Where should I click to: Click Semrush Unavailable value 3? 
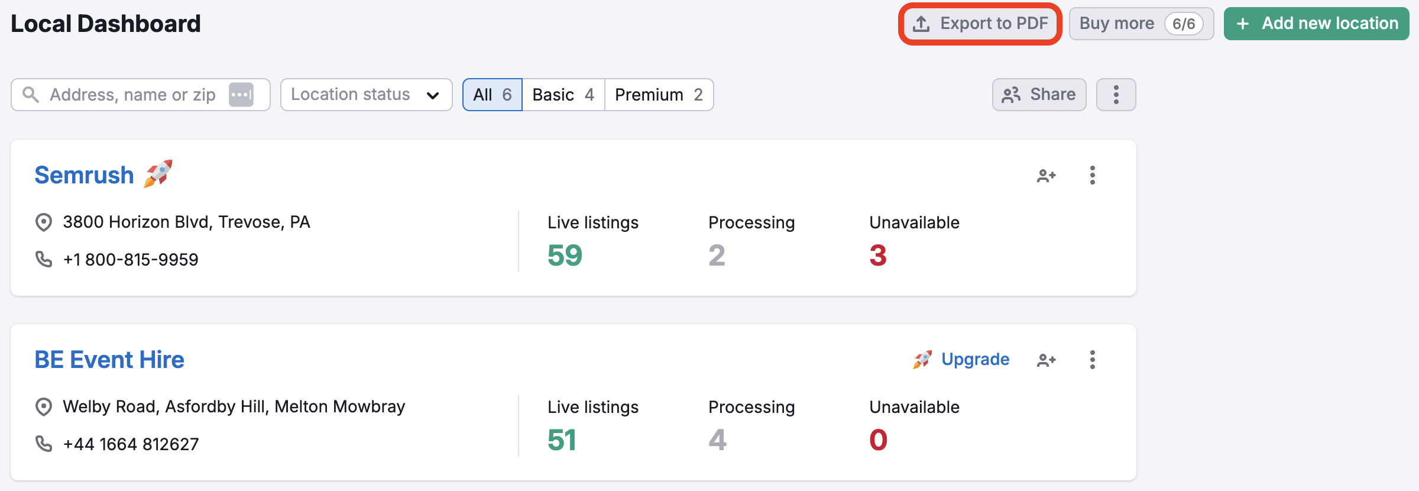tap(878, 256)
